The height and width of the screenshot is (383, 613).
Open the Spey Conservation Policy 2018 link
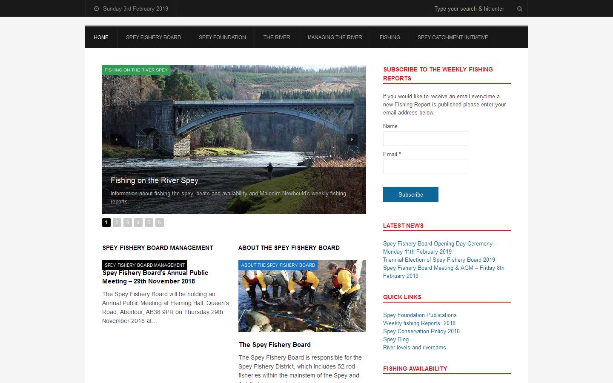pos(421,332)
